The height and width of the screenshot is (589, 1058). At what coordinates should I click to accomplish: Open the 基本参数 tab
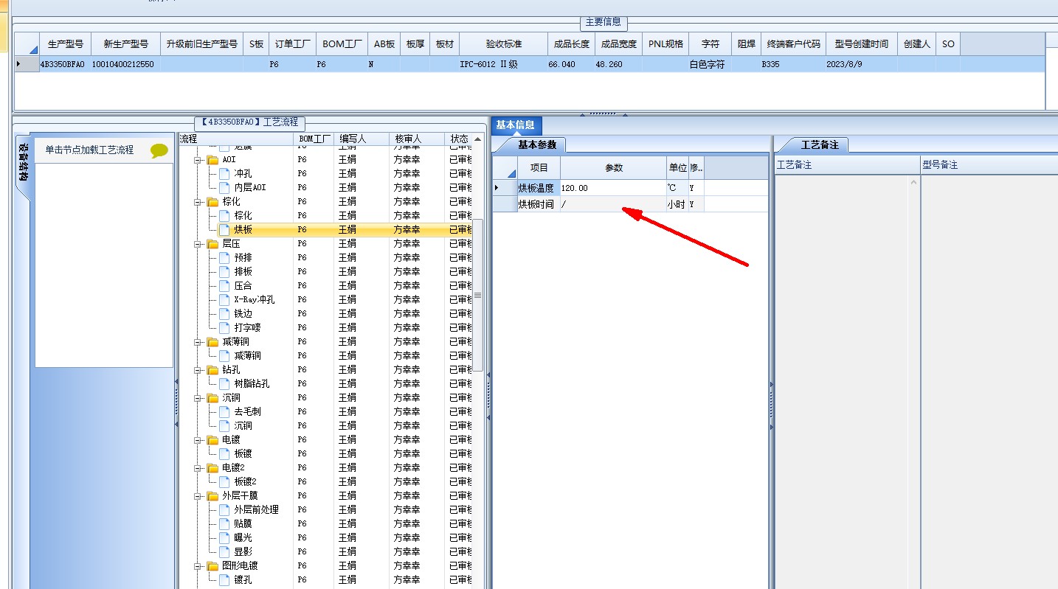click(x=536, y=144)
